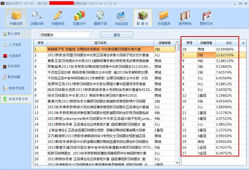
Task: Sort left table by 店铺信誉 header
Action: tap(165, 43)
